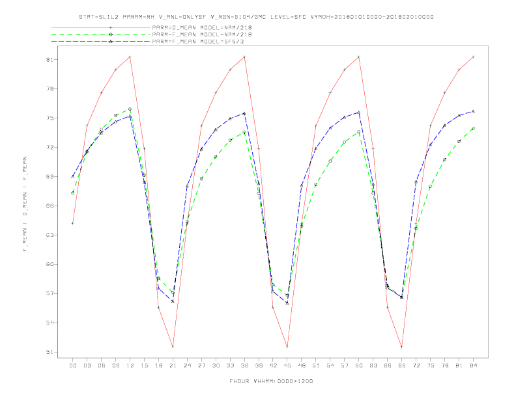Viewport: 516px width, 398px height.
Task: Click y-axis tick label 63
Action: (50, 235)
